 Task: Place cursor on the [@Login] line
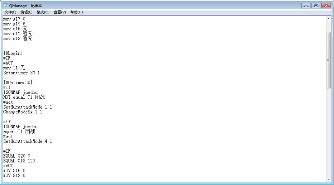13,53
